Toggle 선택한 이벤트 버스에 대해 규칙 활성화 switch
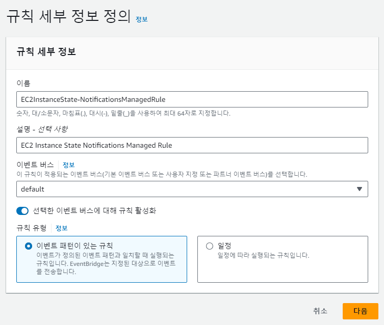 pos(22,211)
